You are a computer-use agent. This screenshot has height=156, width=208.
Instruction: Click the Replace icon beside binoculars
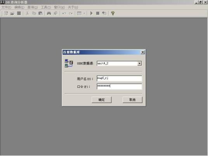(55, 13)
